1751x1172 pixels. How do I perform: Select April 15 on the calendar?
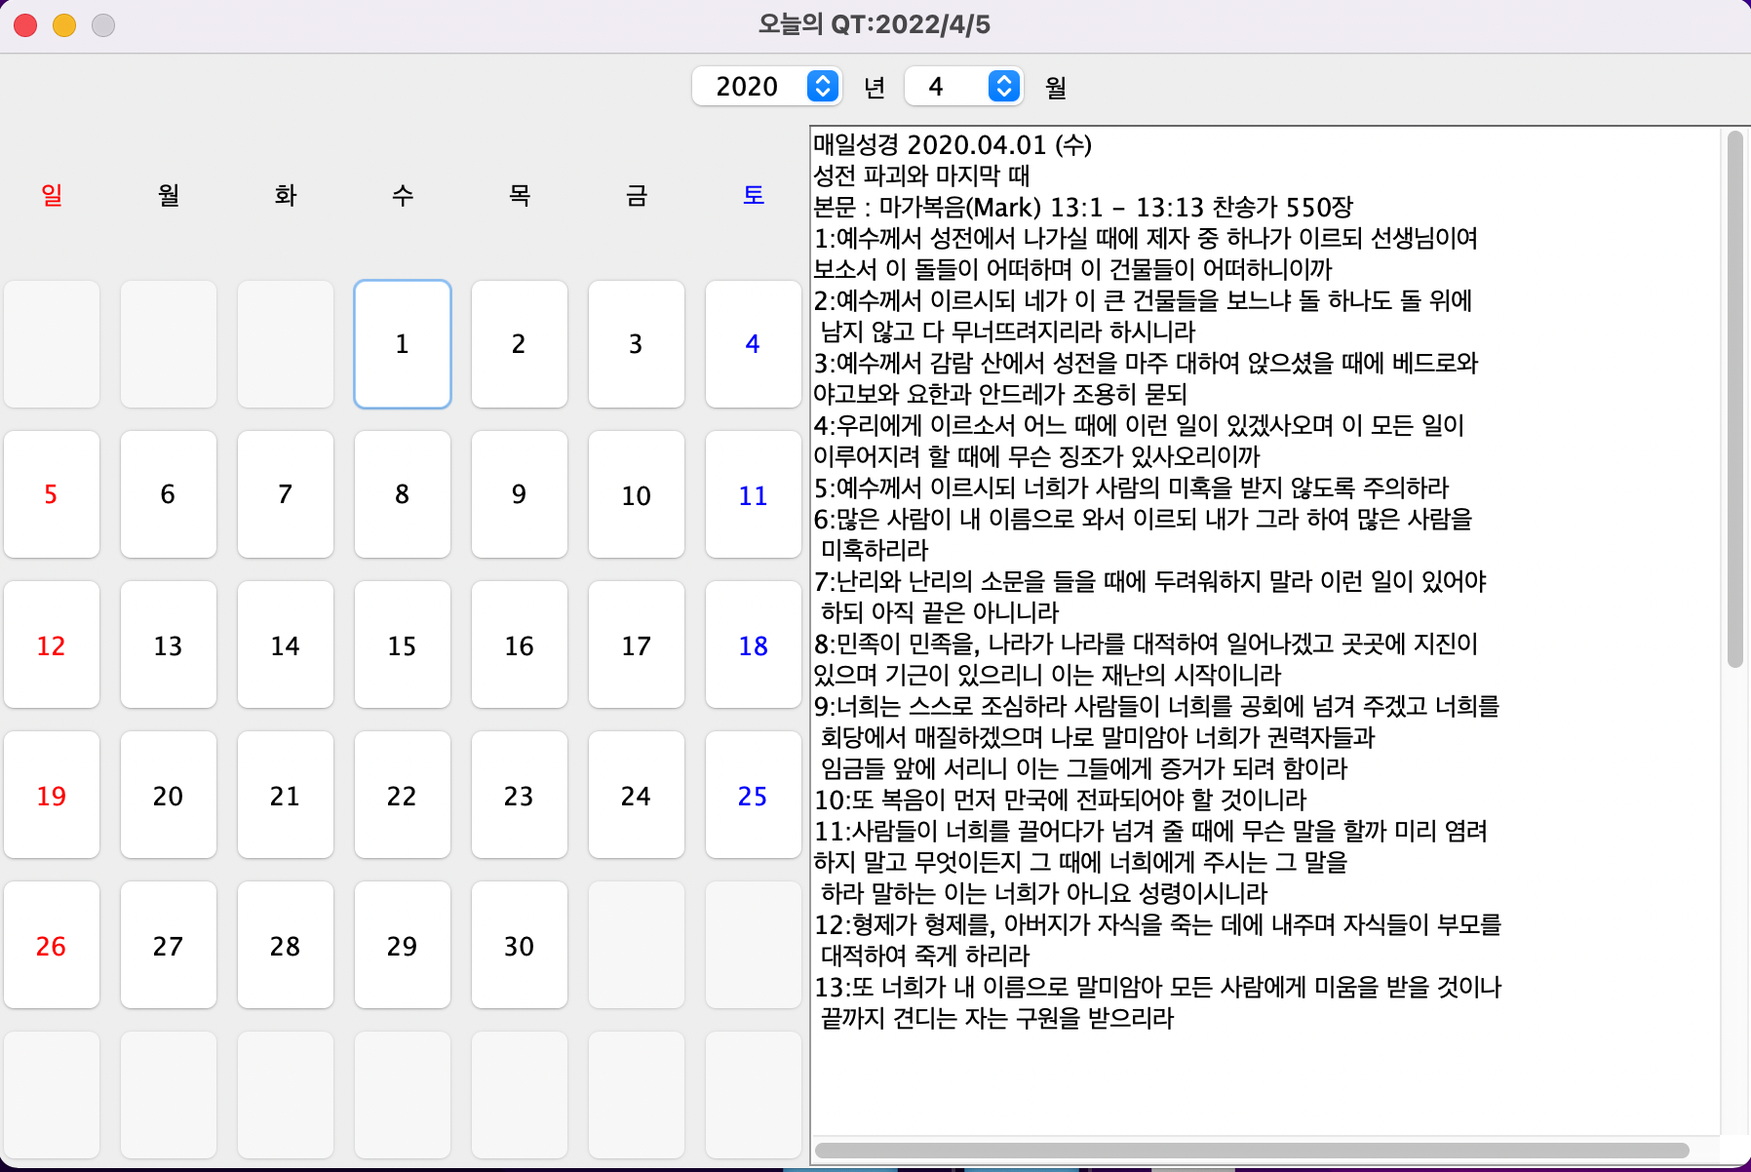[x=402, y=645]
